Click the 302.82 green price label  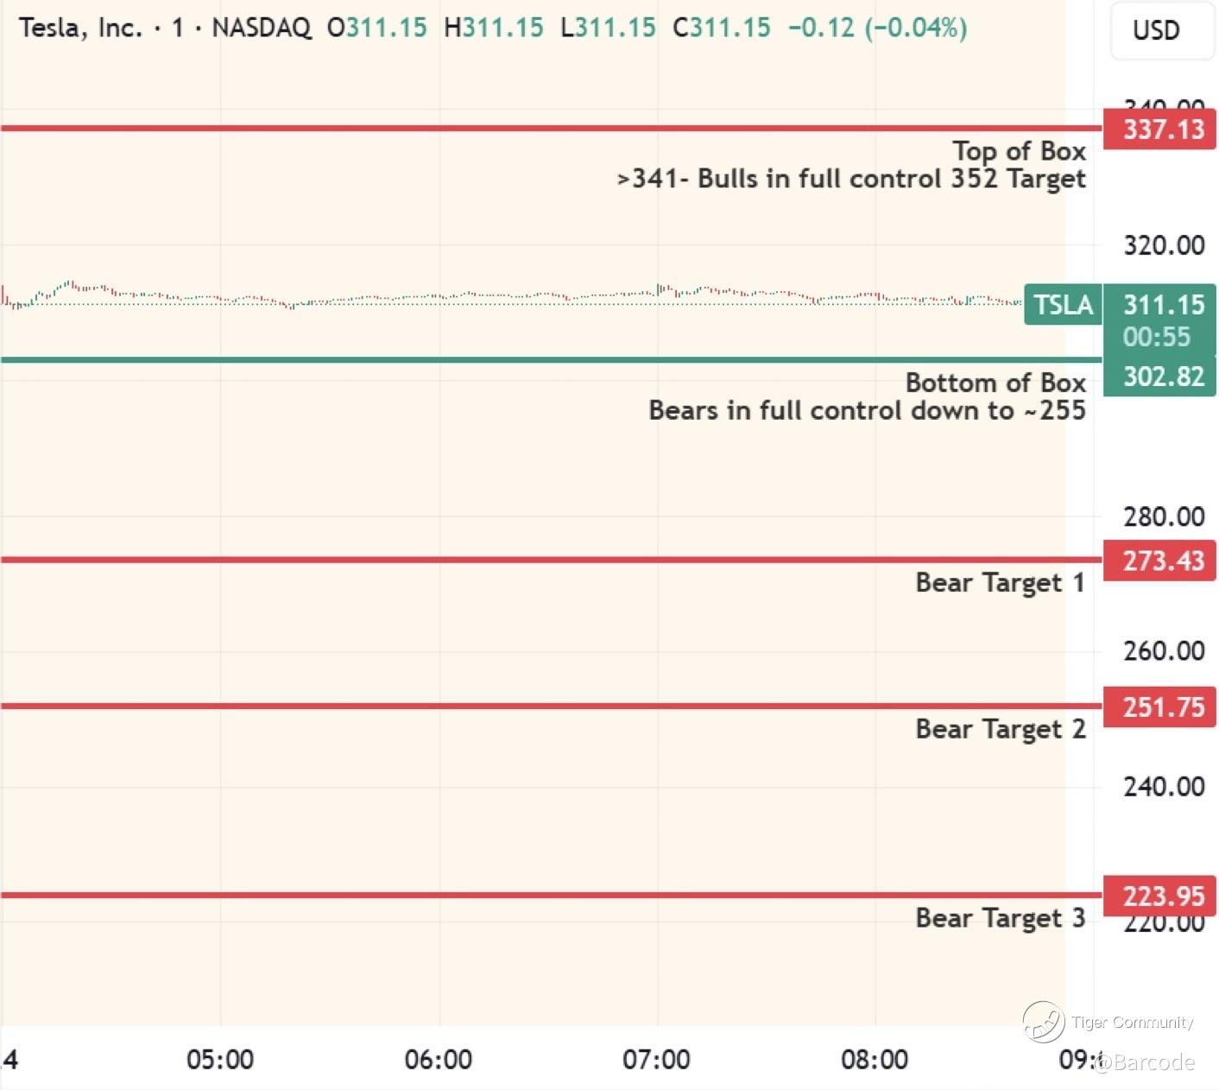(1159, 377)
